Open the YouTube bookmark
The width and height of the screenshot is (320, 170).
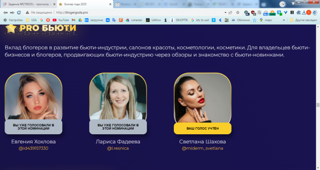pyautogui.click(x=60, y=20)
